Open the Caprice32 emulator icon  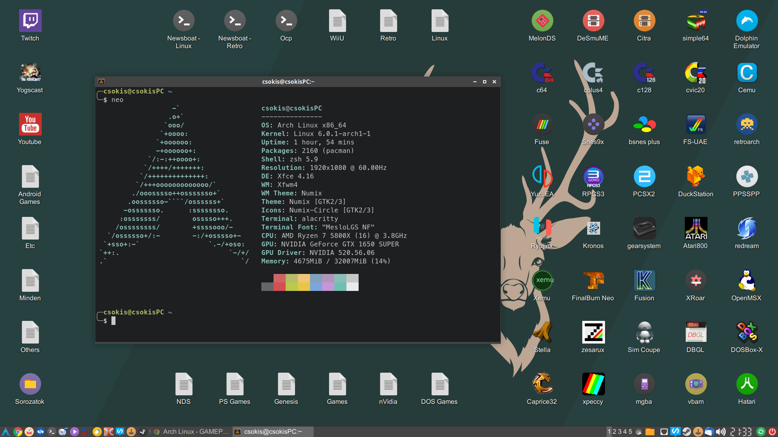542,384
